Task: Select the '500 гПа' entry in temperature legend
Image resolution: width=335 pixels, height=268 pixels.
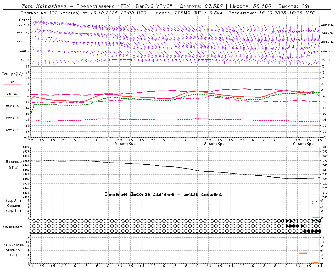Action: coord(12,130)
